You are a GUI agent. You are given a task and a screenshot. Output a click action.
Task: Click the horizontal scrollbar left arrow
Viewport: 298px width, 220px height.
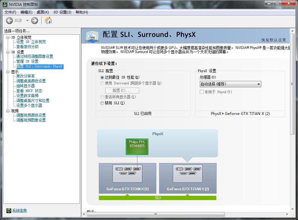point(84,214)
